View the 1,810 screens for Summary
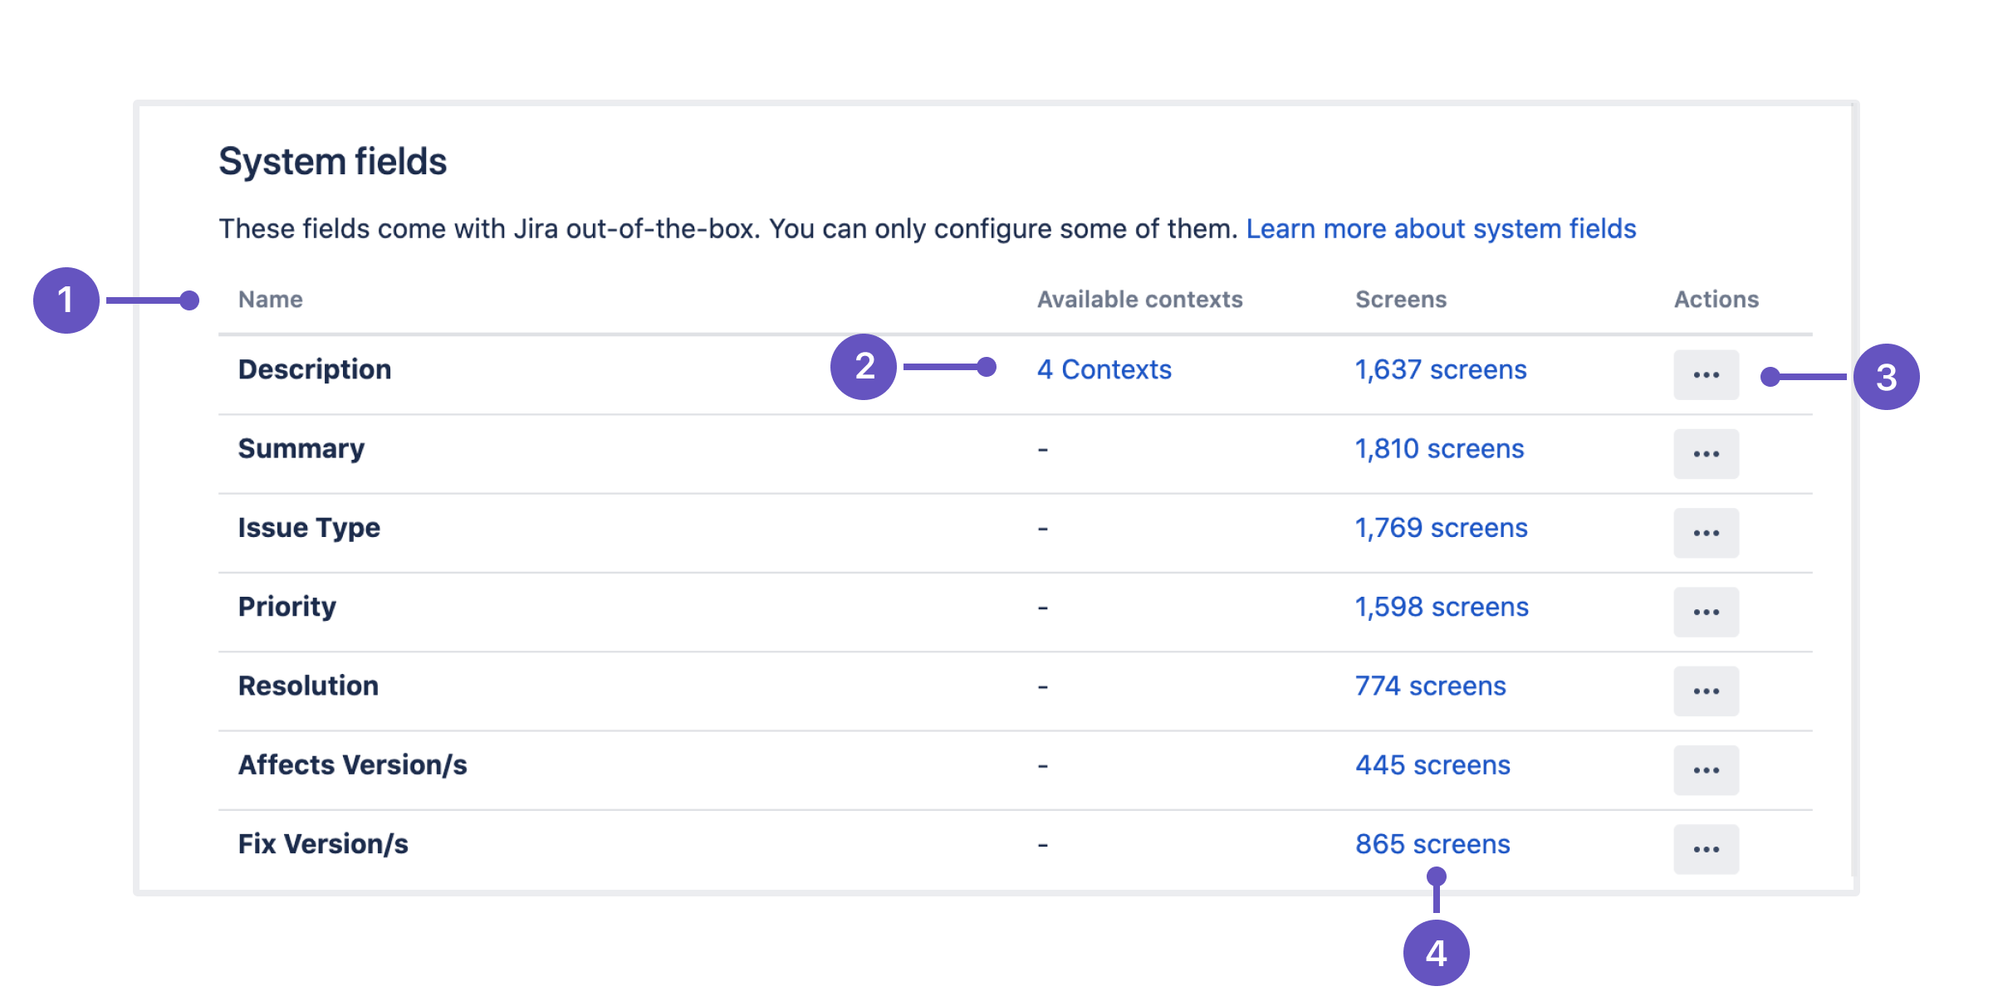The image size is (1993, 996). tap(1439, 449)
